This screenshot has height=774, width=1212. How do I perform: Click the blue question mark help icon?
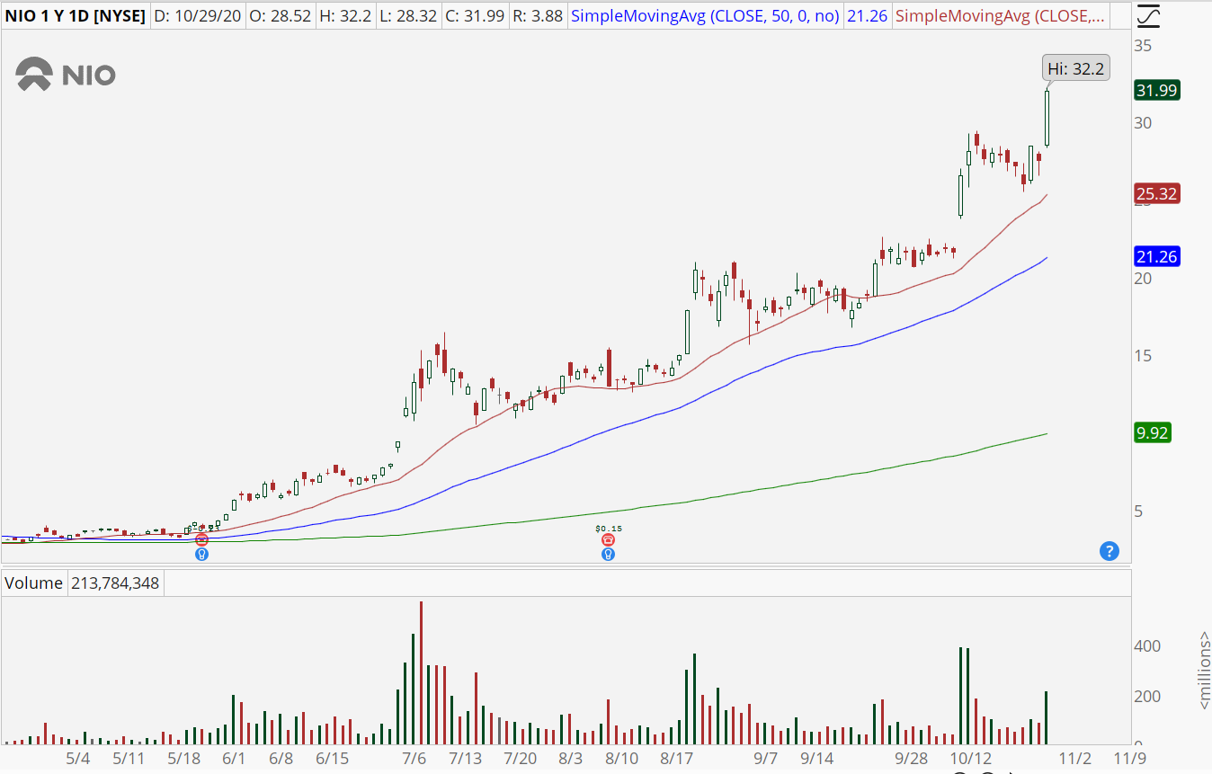1110,551
